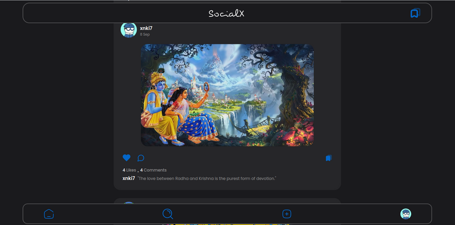The width and height of the screenshot is (455, 225).
Task: Click the next post's partially visible avatar
Action: 129,203
